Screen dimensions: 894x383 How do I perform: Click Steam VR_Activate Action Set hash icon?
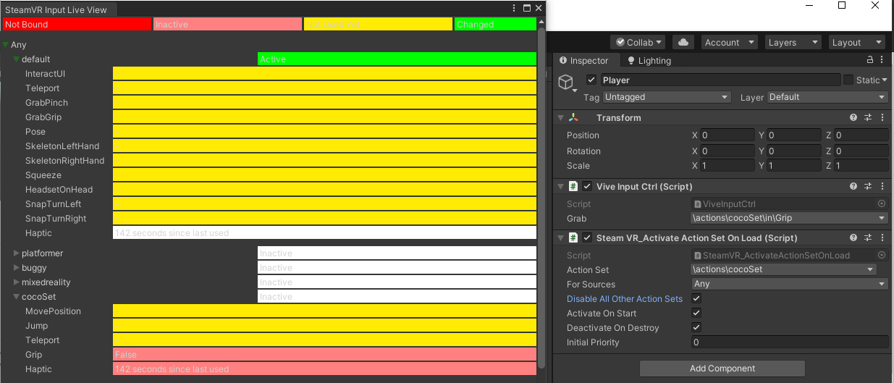(573, 237)
